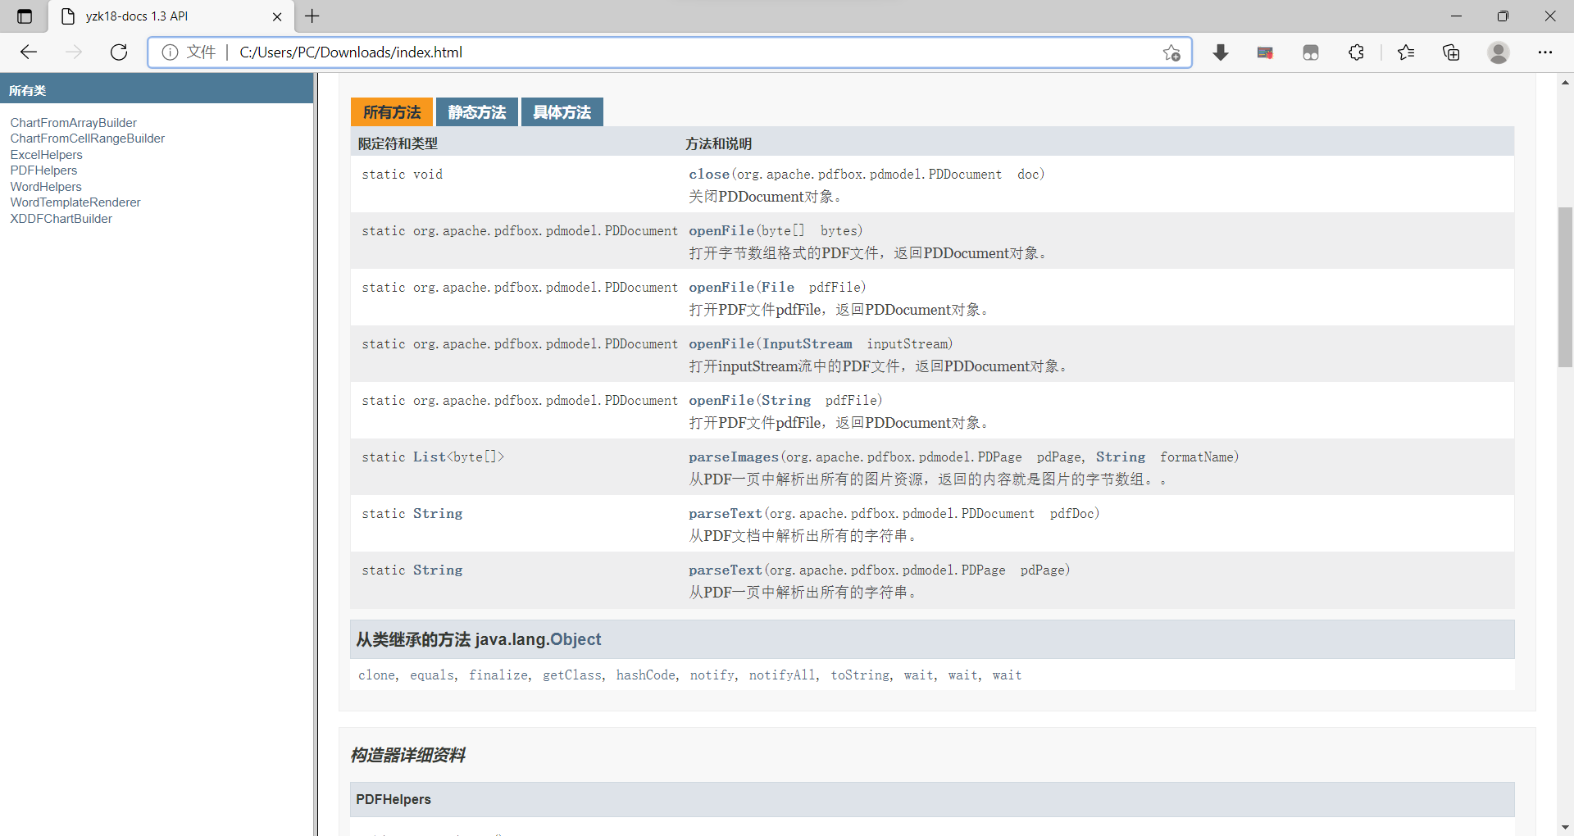The height and width of the screenshot is (836, 1574).
Task: Select the yzk18-docs 1.3 API browser tab
Action: pos(148,16)
